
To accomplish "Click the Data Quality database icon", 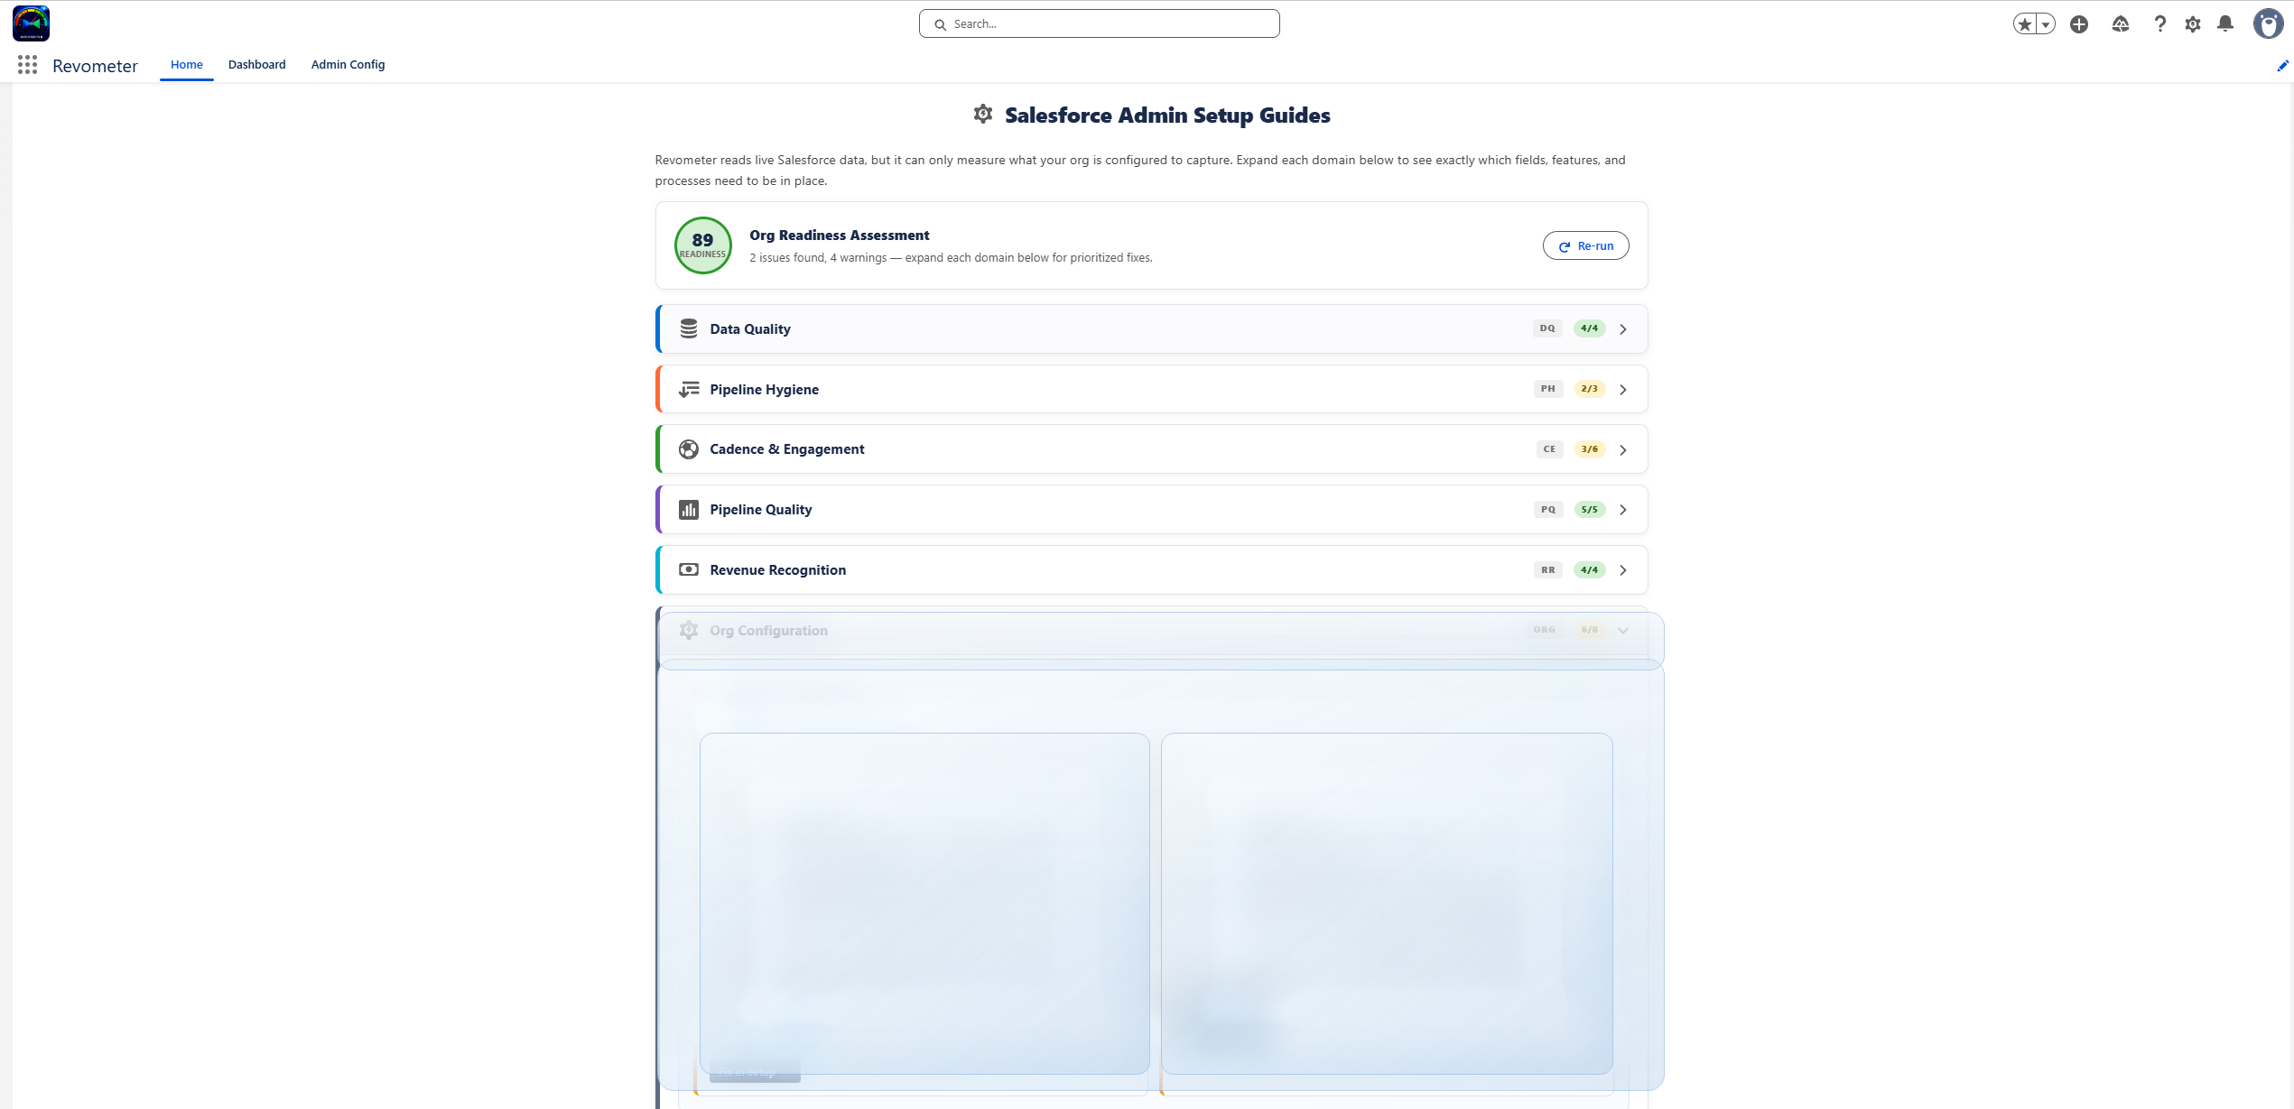I will pyautogui.click(x=689, y=328).
